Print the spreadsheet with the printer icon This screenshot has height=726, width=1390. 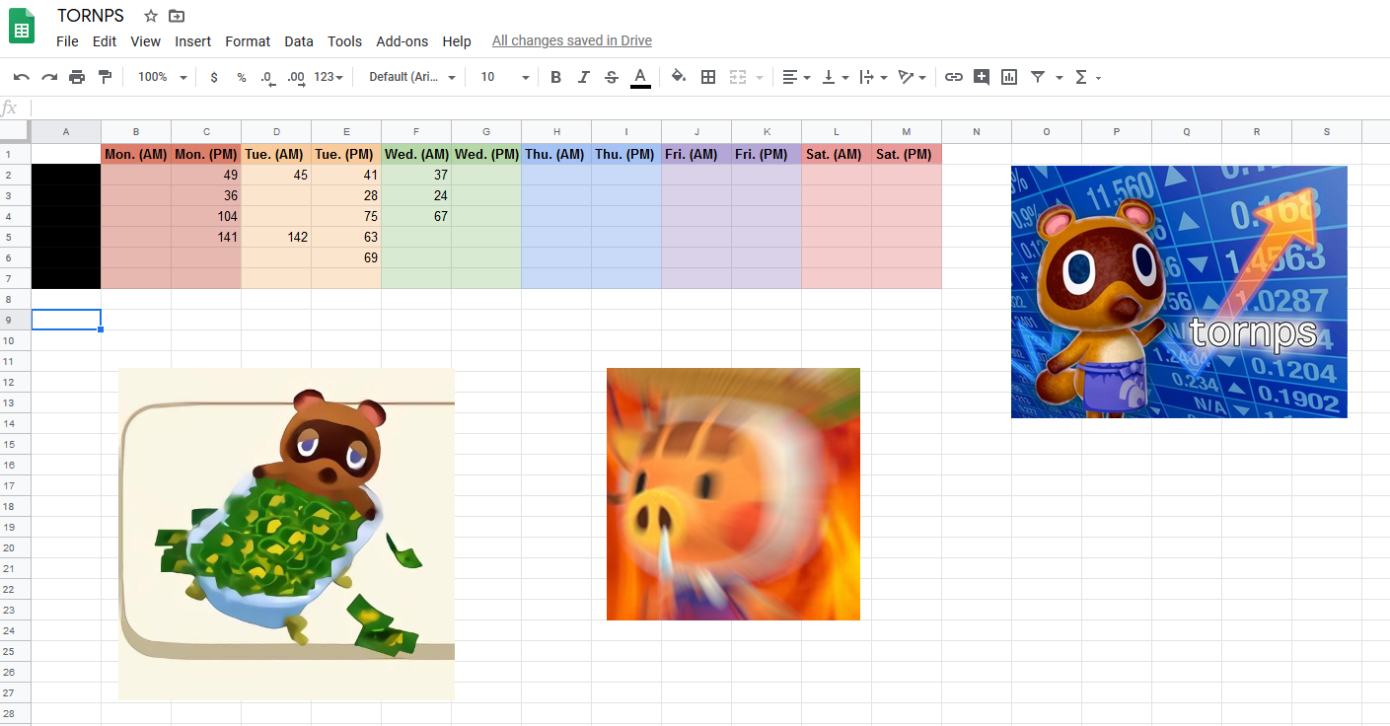tap(77, 77)
